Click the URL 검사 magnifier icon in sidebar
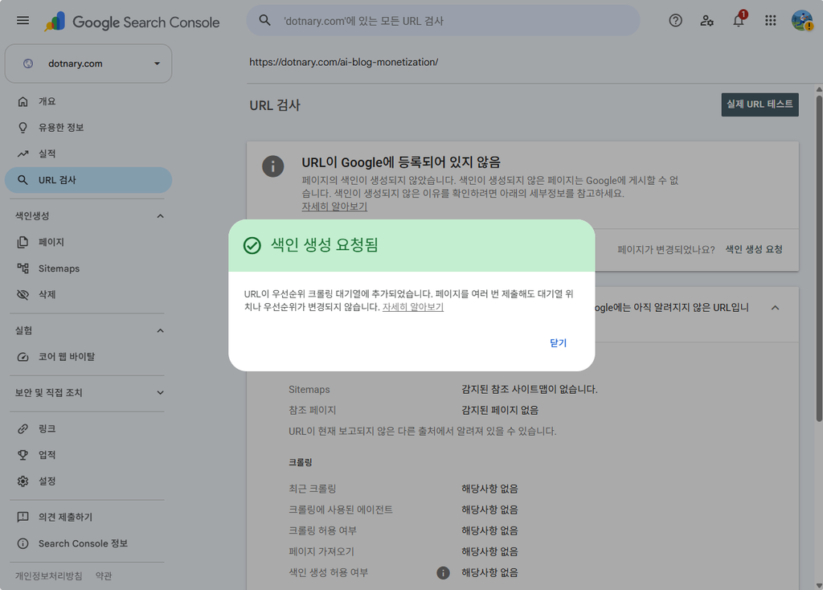Screen dimensions: 823x590 pos(23,180)
